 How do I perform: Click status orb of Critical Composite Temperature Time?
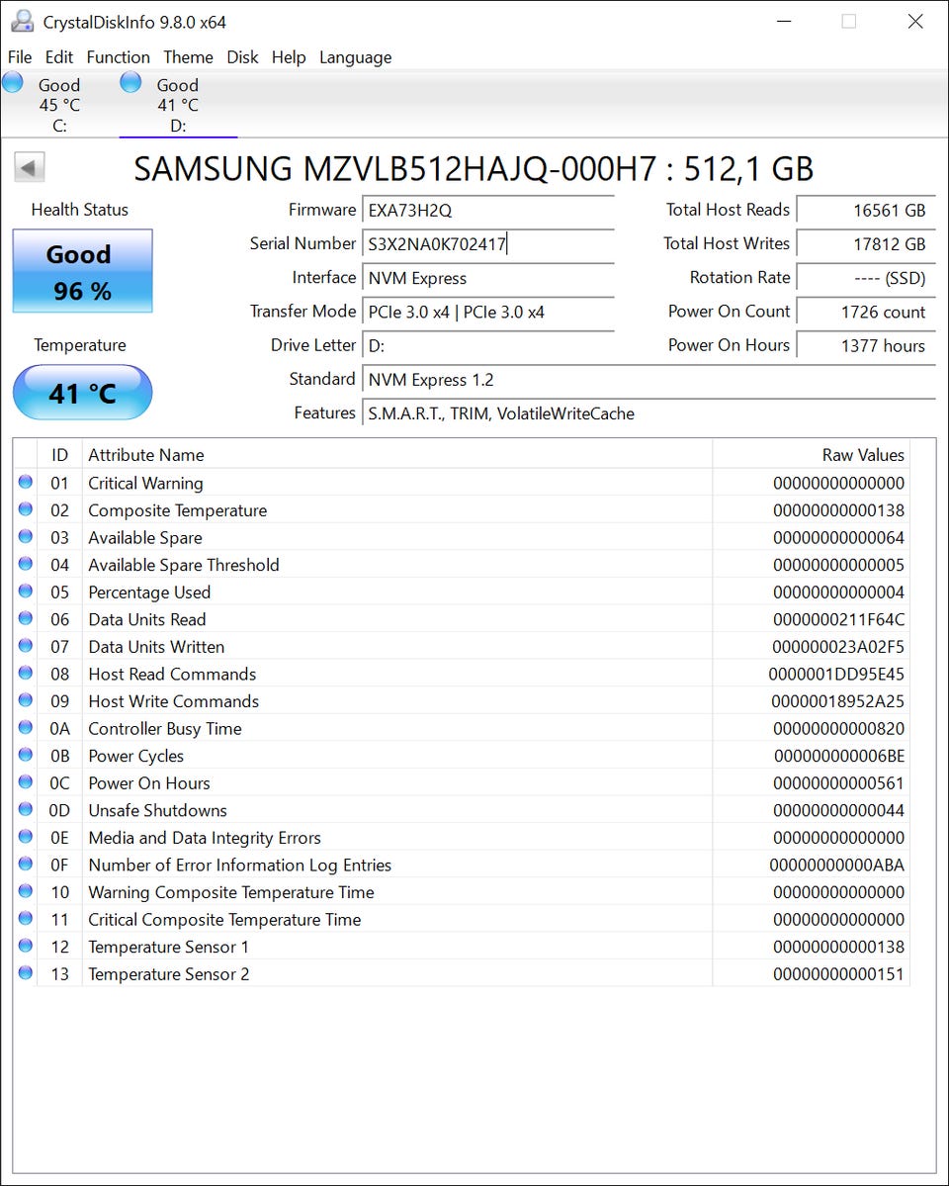pos(26,918)
